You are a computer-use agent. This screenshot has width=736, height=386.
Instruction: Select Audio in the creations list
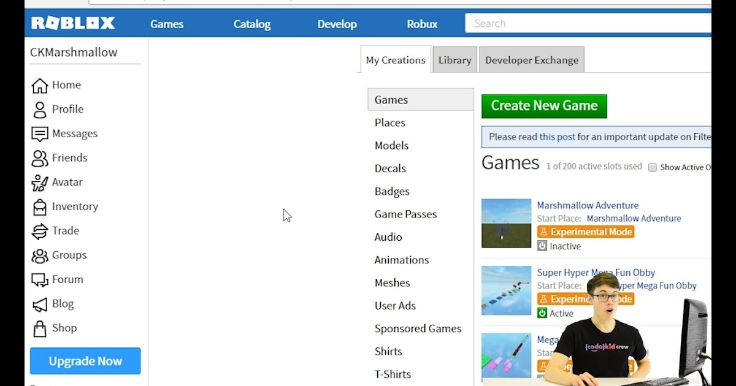pos(388,237)
